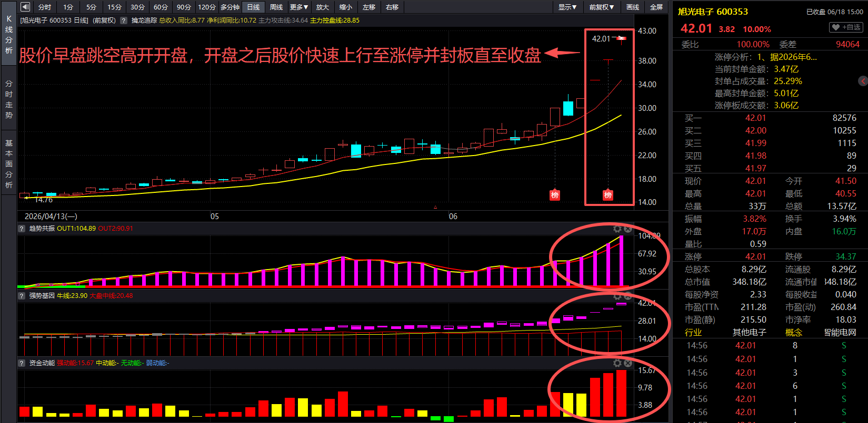Open settings gear of 强势基因 panel
868x423 pixels.
(617, 296)
